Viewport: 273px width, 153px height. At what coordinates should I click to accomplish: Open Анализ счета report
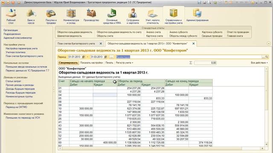(154, 32)
